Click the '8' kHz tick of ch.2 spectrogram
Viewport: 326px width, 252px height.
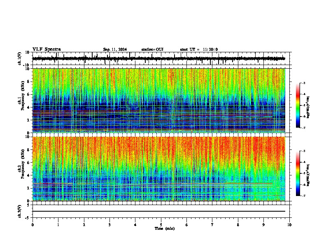28,150
